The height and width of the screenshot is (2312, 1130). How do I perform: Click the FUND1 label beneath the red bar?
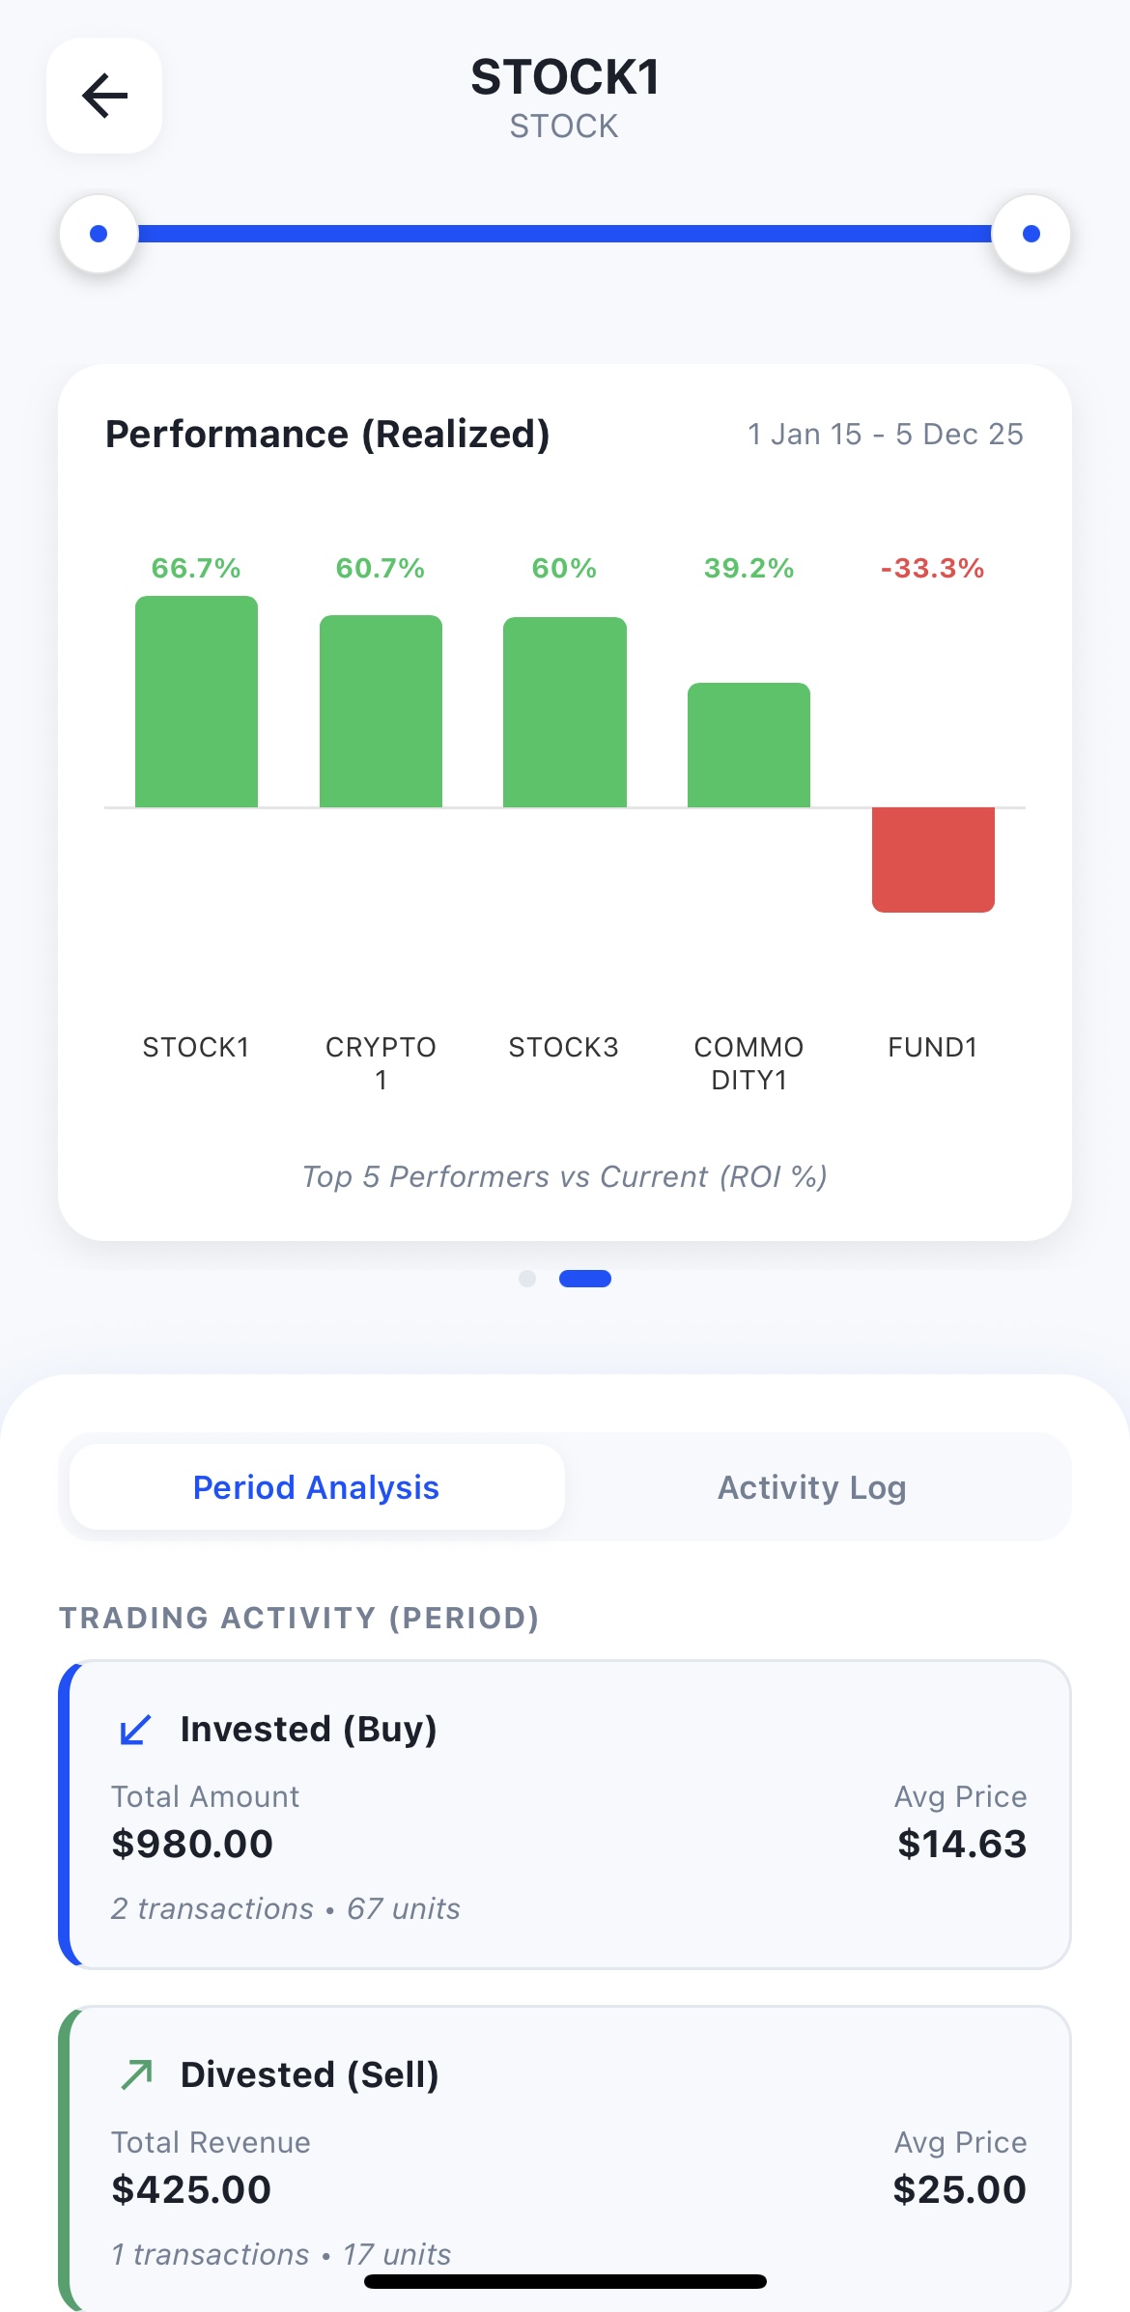coord(932,1047)
